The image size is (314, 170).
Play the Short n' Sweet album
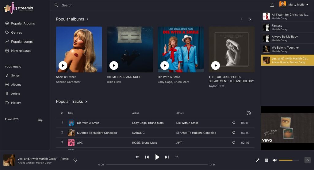point(63,65)
